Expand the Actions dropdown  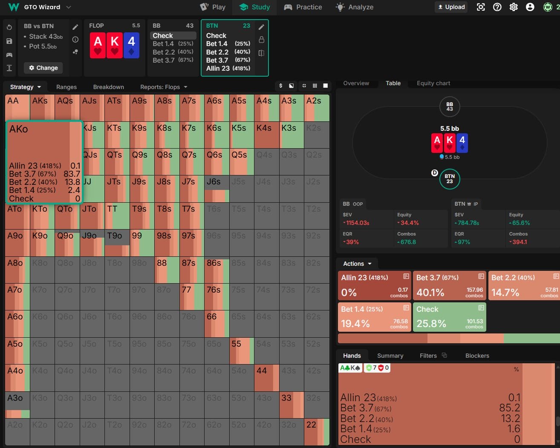point(357,264)
